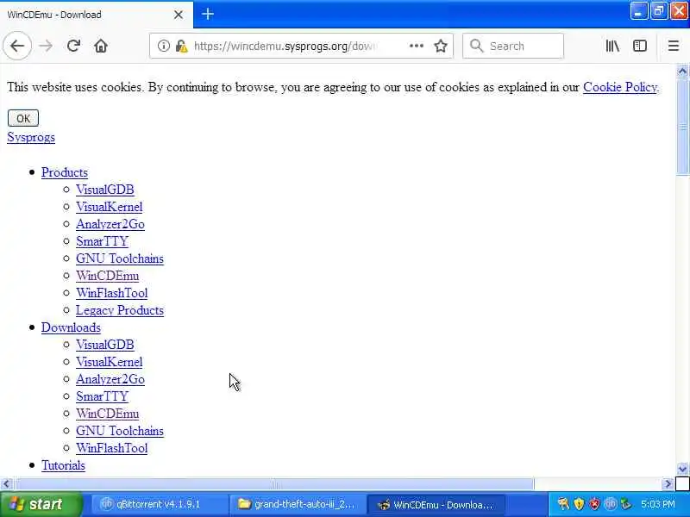Open the Firefox hamburger menu
The width and height of the screenshot is (690, 517).
pos(674,46)
